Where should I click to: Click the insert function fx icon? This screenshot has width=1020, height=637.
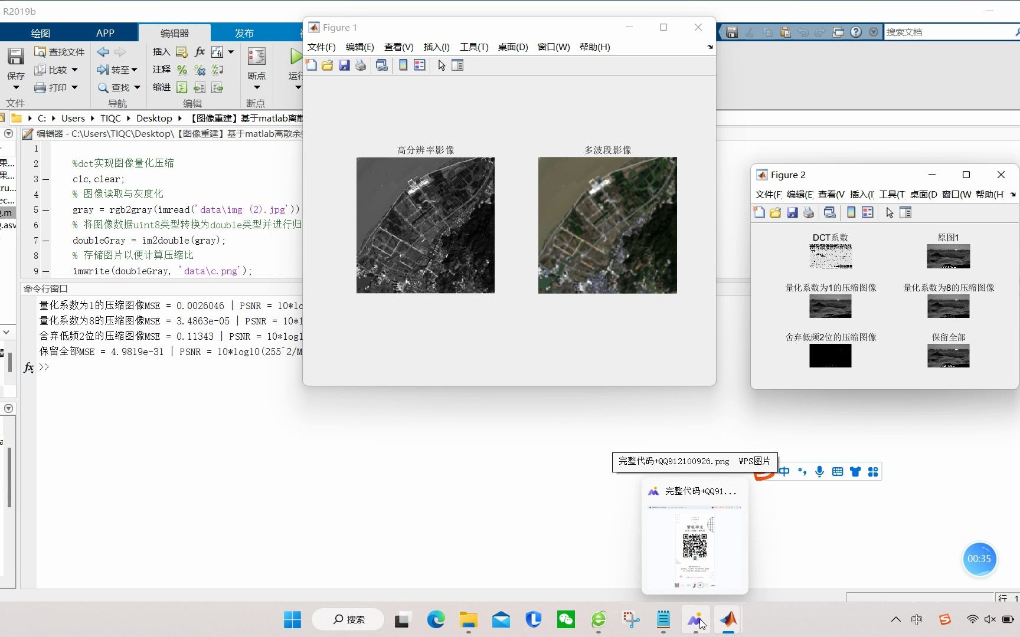pos(200,52)
